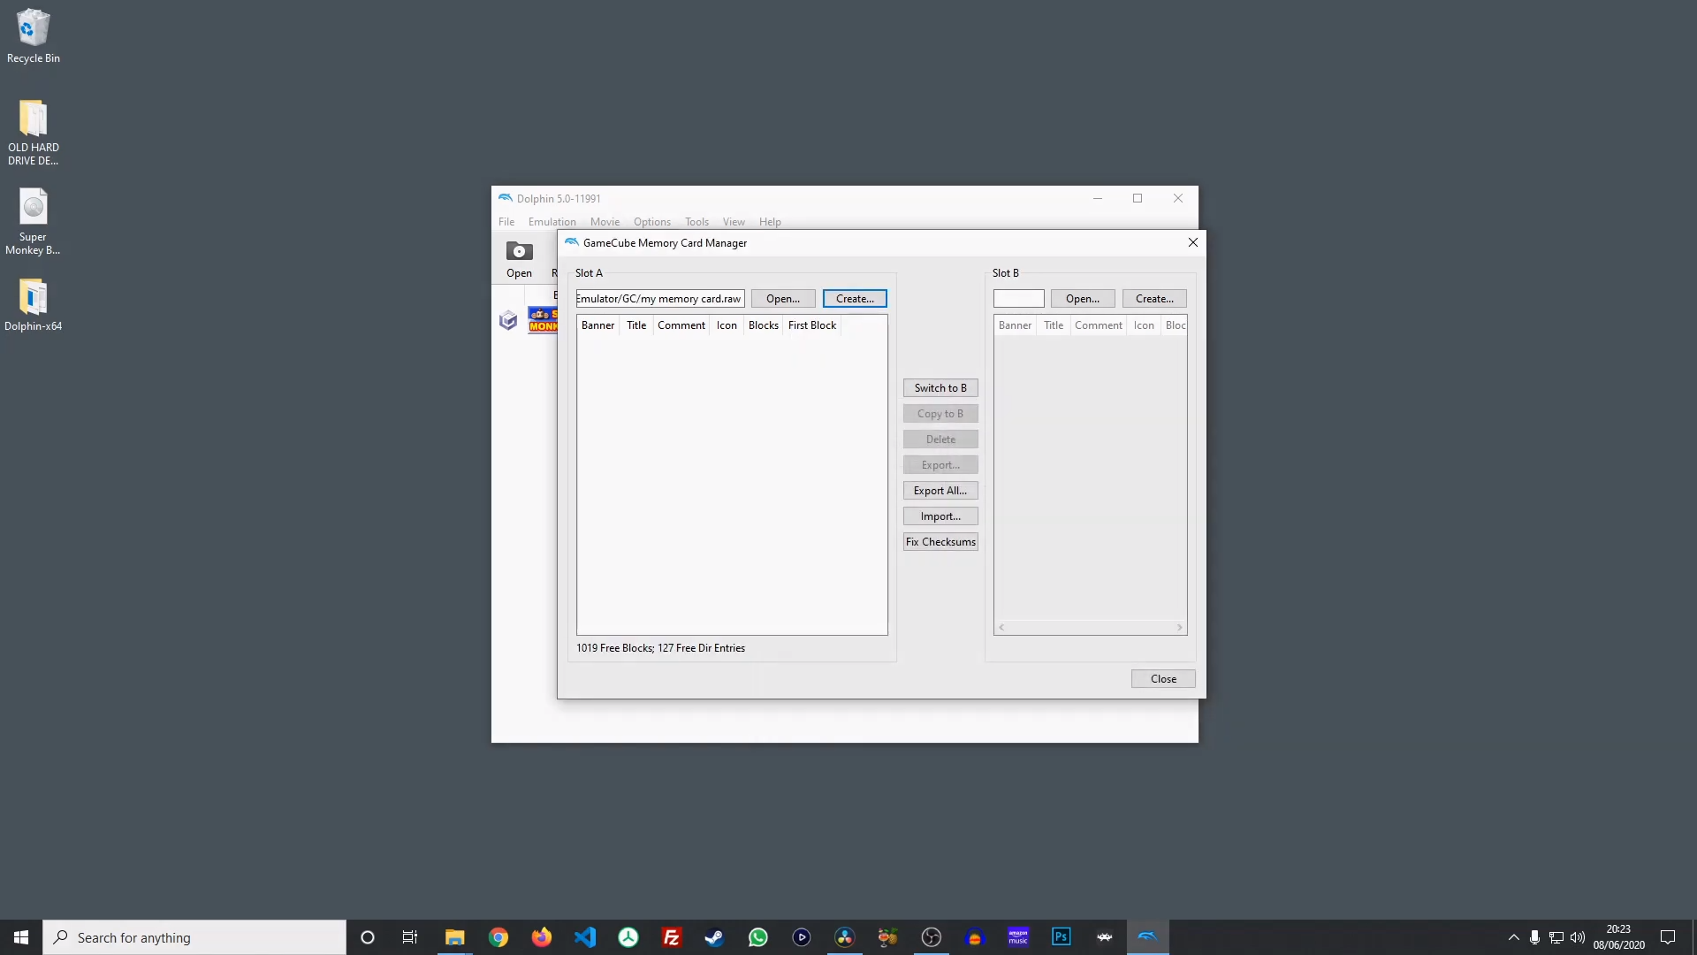Select the Title column header in Slot A
The height and width of the screenshot is (955, 1697).
click(x=636, y=325)
